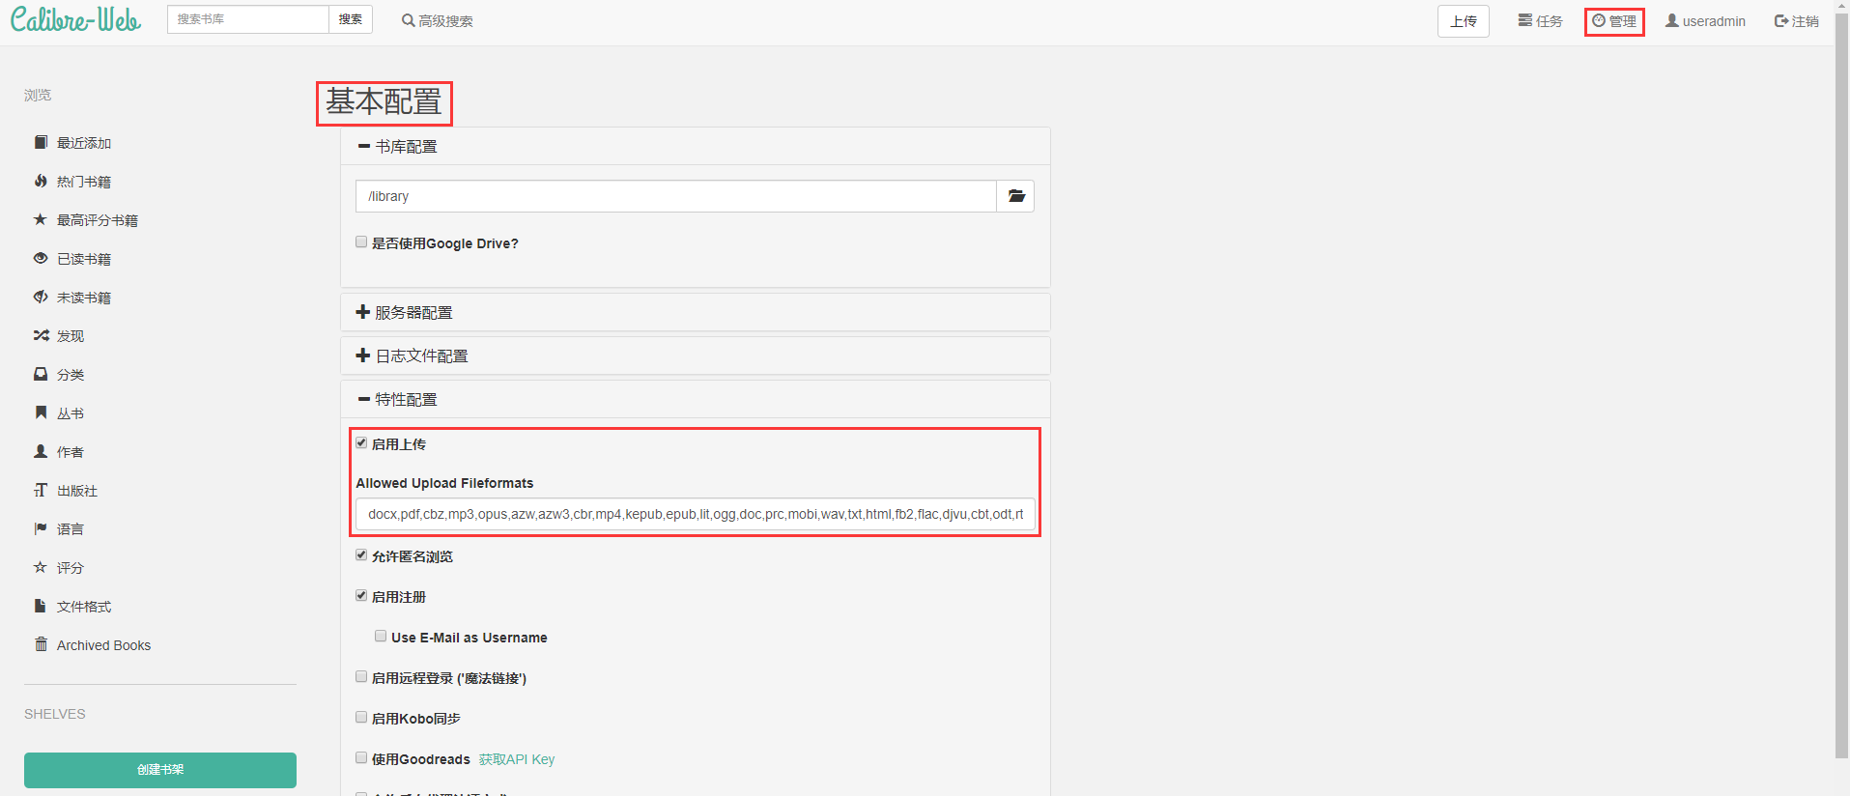Open the 热门书籍 flame icon in sidebar
Screen dimensions: 1850x796
(x=41, y=182)
